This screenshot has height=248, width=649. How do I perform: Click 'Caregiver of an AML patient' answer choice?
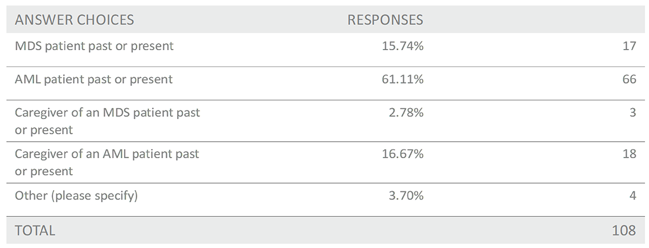pos(107,163)
